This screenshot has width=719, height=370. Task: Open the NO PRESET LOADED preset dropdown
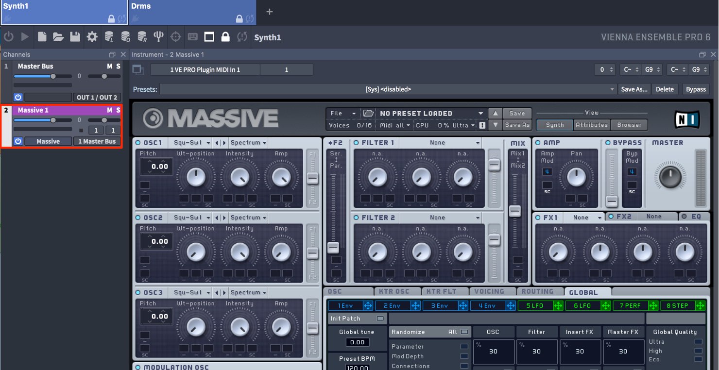[x=431, y=113]
